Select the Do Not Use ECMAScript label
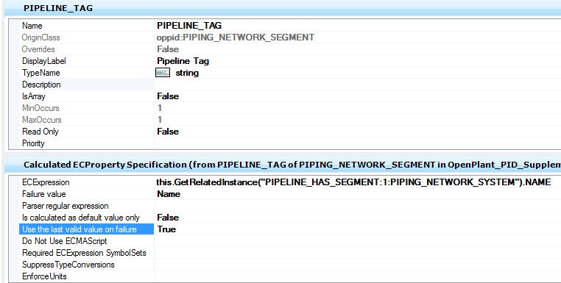This screenshot has height=283, width=561. (x=64, y=241)
